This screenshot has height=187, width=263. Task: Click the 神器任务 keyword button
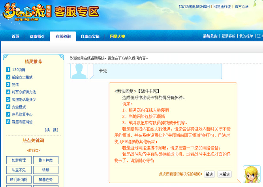point(46,180)
